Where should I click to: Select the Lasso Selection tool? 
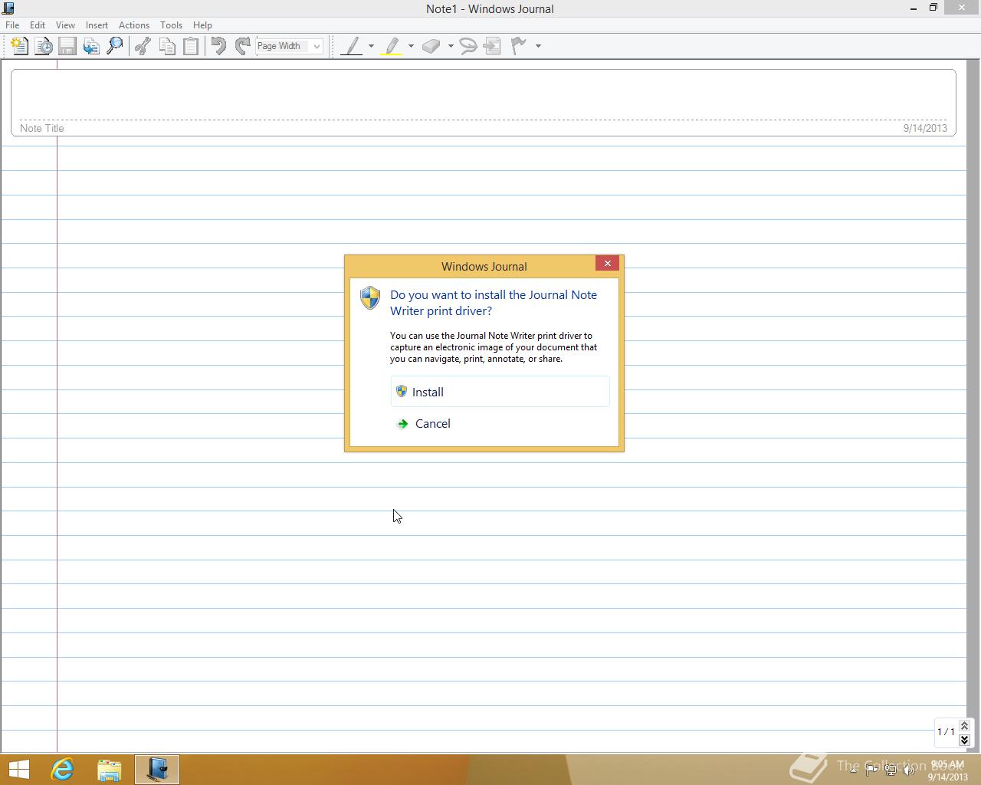[468, 46]
